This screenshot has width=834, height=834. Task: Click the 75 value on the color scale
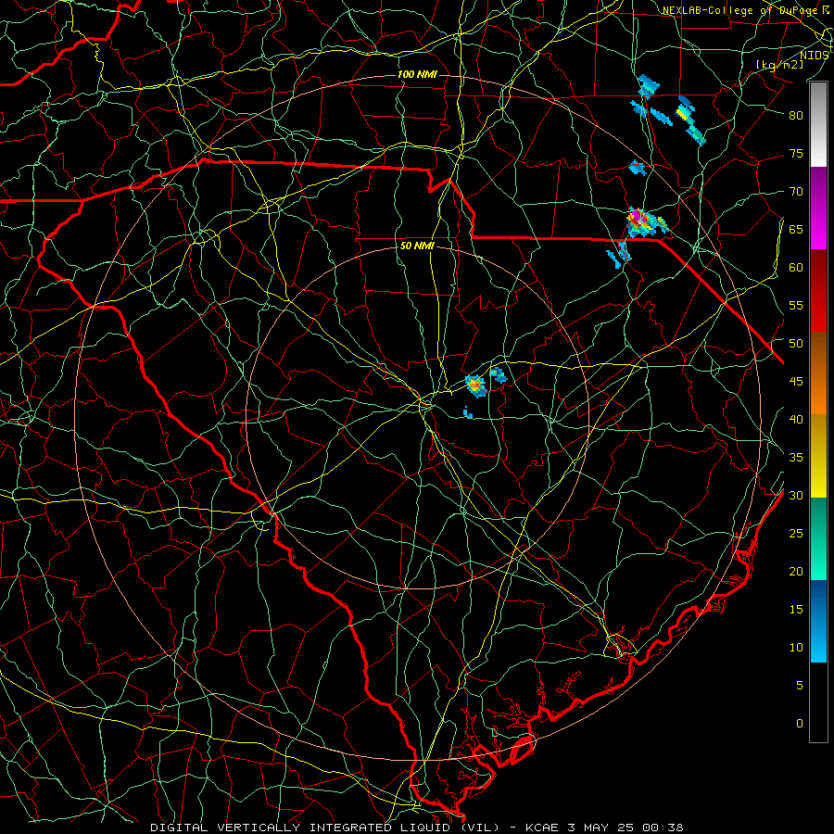pyautogui.click(x=796, y=153)
